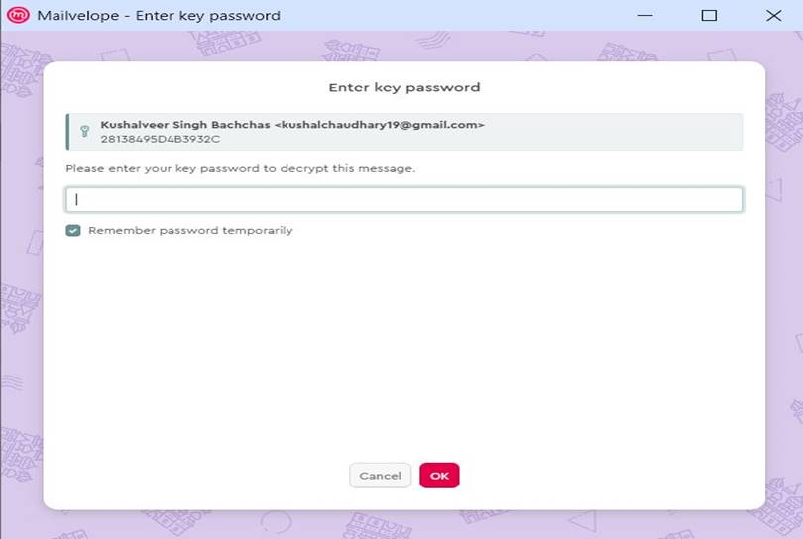The width and height of the screenshot is (803, 539).
Task: Click empty right side of key info box
Action: [615, 132]
